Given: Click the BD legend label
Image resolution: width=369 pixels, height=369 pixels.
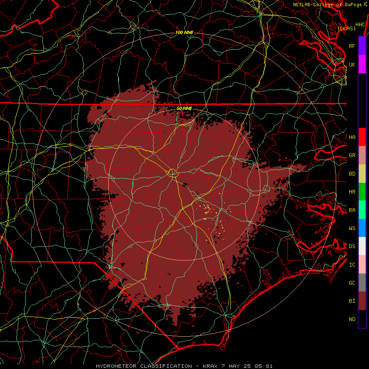Looking at the screenshot, I should click(x=352, y=173).
